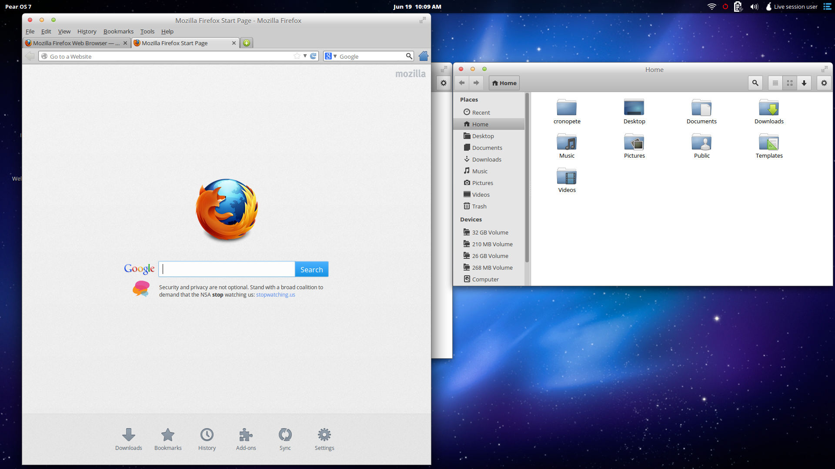Click the file manager sidebar scrollbar
The width and height of the screenshot is (835, 469).
(x=527, y=178)
